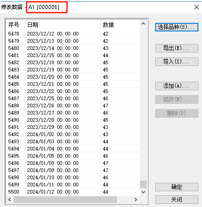The image size is (202, 207).
Task: Close the 修改数据 dialog window
Action: coord(197,7)
